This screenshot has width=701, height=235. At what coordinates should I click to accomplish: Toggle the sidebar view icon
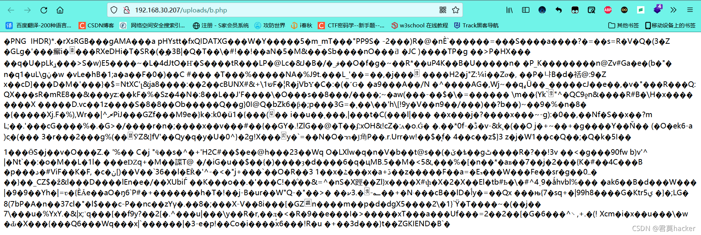coord(526,10)
